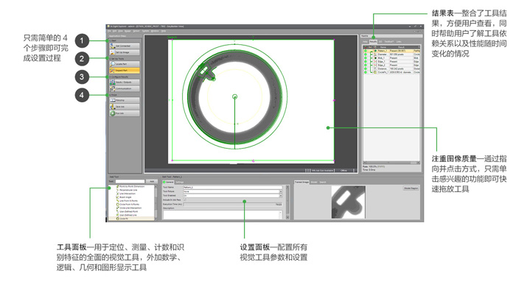This screenshot has height=293, width=516.
Task: Select the Distance row in results table
Action: pos(391,68)
